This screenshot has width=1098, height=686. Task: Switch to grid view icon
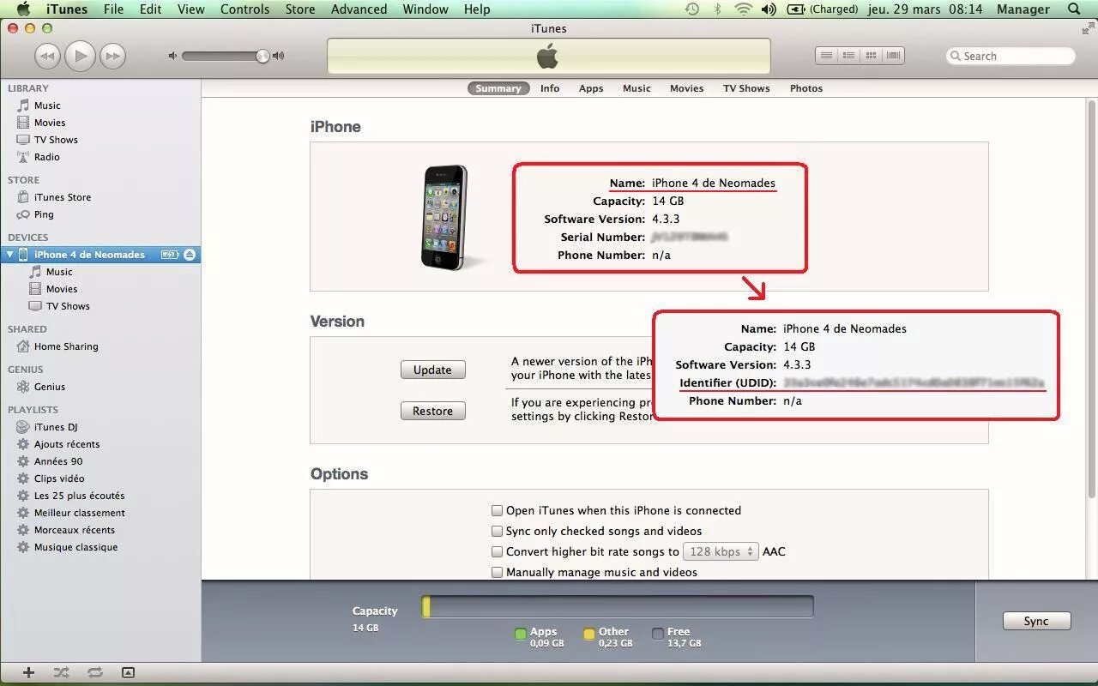(871, 56)
